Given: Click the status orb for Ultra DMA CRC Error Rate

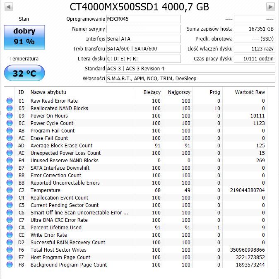Looking at the screenshot, I should pos(10,220).
